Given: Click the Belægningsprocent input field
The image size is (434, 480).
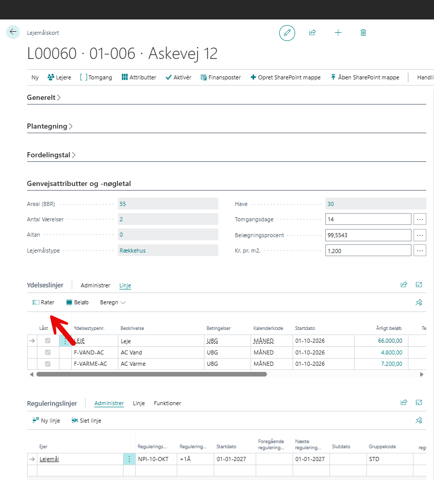Looking at the screenshot, I should tap(368, 235).
